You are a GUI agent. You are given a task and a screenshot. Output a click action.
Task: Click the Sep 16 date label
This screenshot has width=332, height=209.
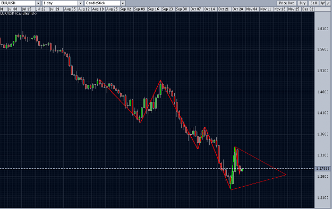[154, 9]
